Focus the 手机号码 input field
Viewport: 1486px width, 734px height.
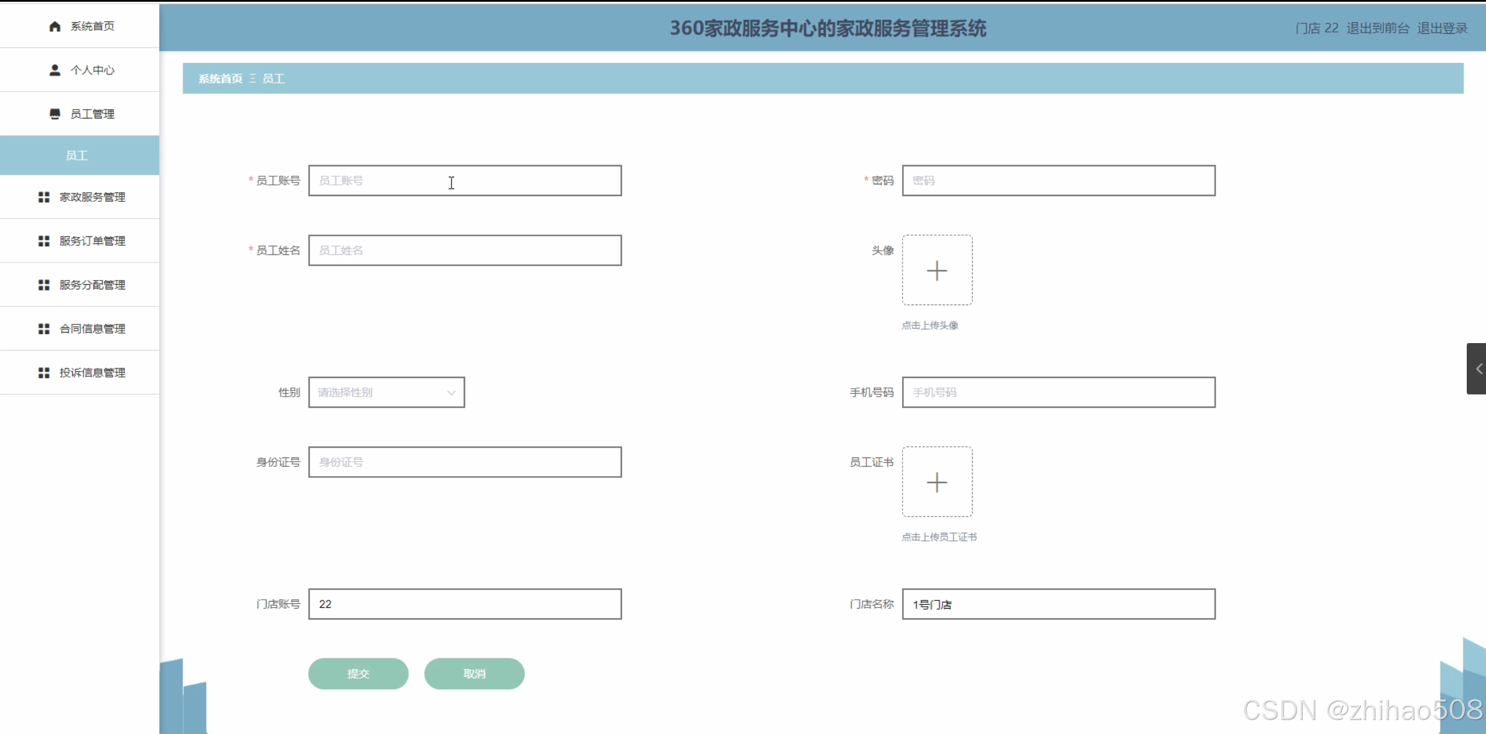click(1058, 392)
